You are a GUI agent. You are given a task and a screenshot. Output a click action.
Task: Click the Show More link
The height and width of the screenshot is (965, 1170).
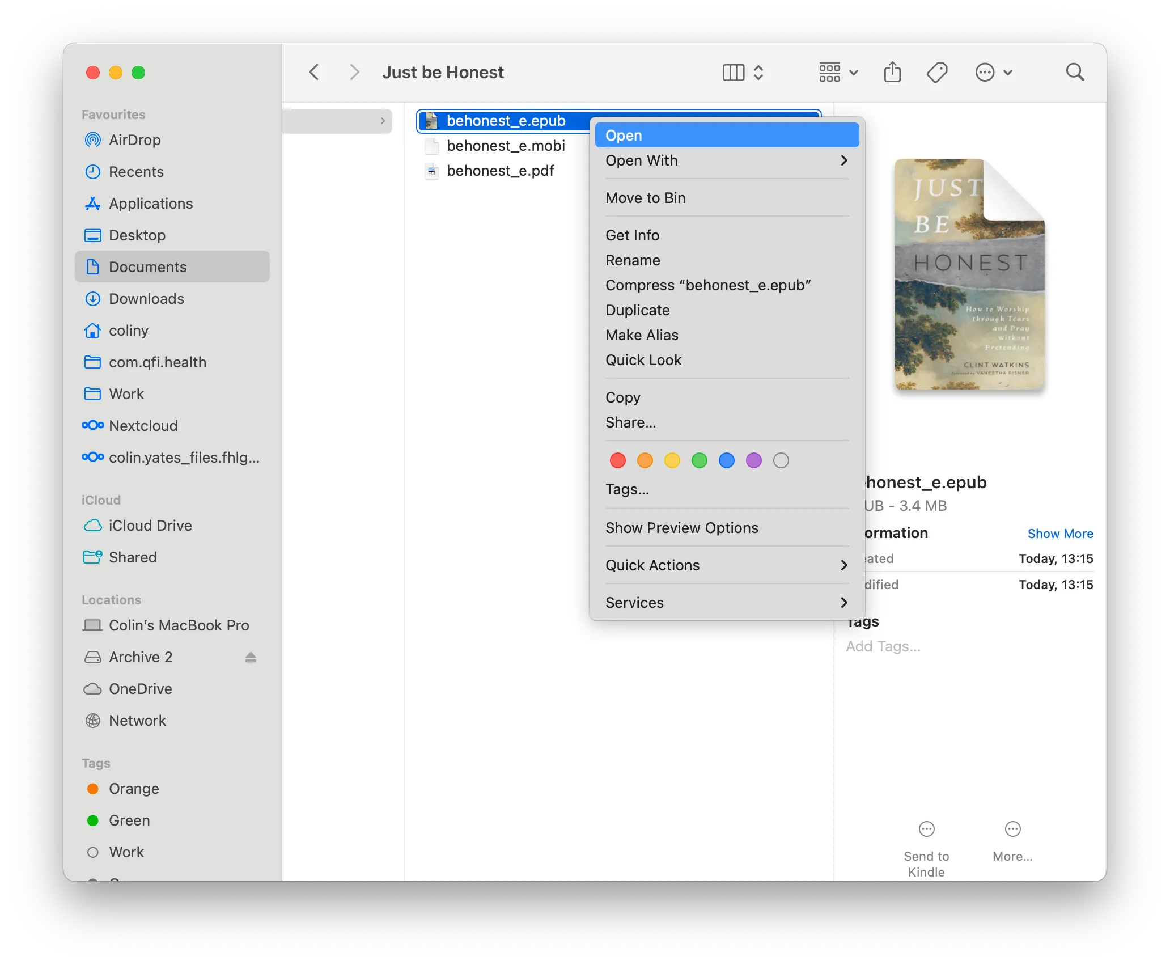[1060, 534]
